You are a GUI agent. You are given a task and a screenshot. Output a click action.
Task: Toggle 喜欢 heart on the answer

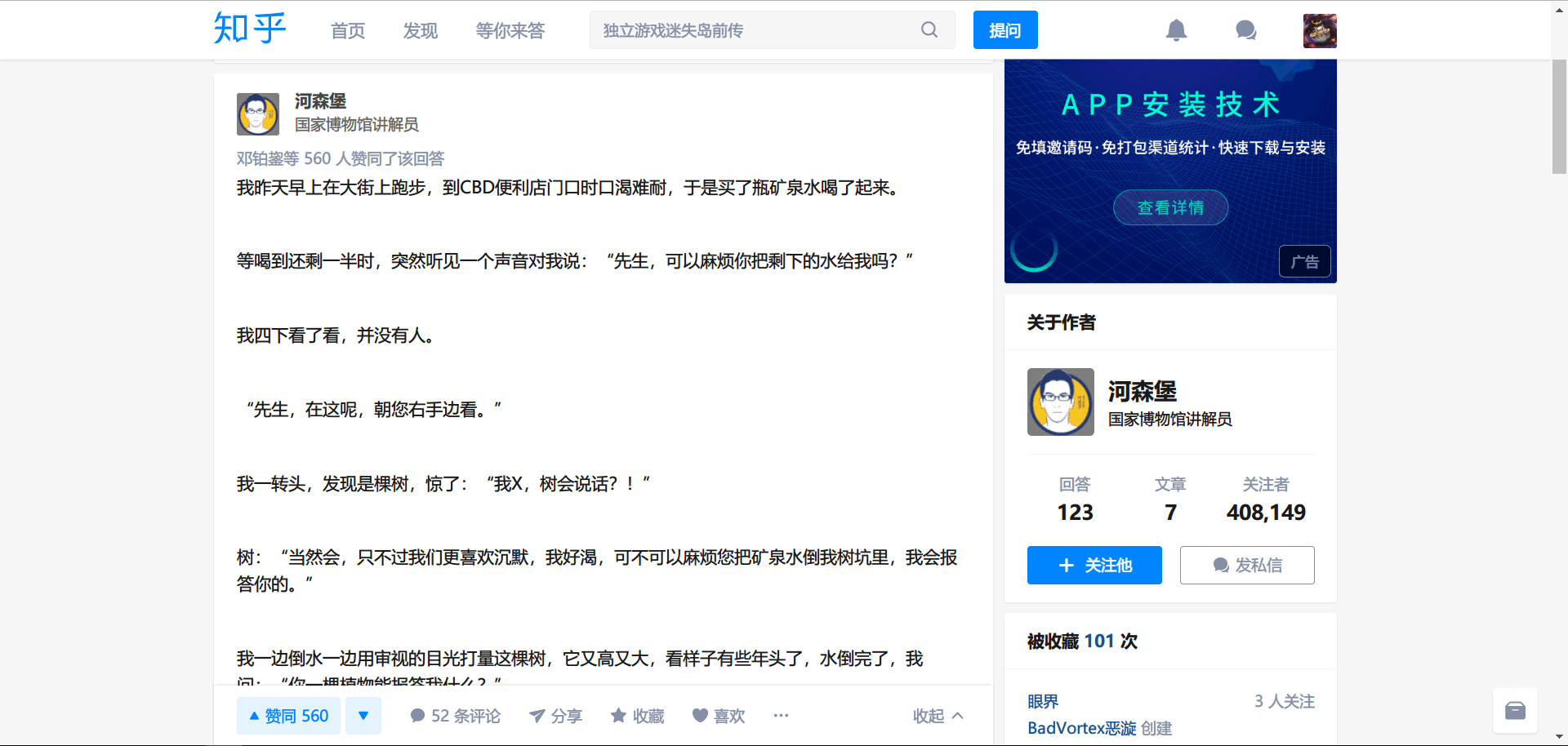click(x=719, y=716)
